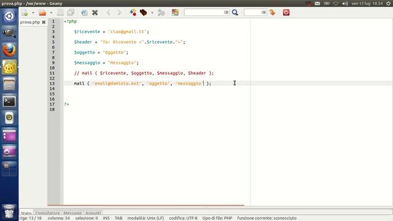Reload the current file from disk

click(x=85, y=12)
